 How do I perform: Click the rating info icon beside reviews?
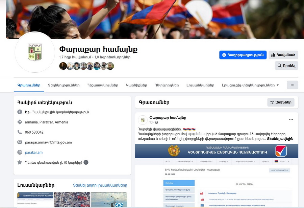click(86, 162)
